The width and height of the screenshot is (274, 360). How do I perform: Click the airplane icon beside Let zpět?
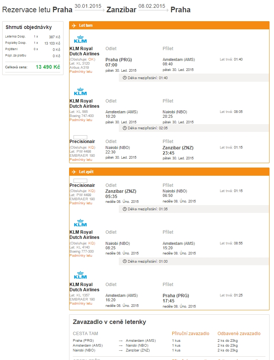coord(74,172)
